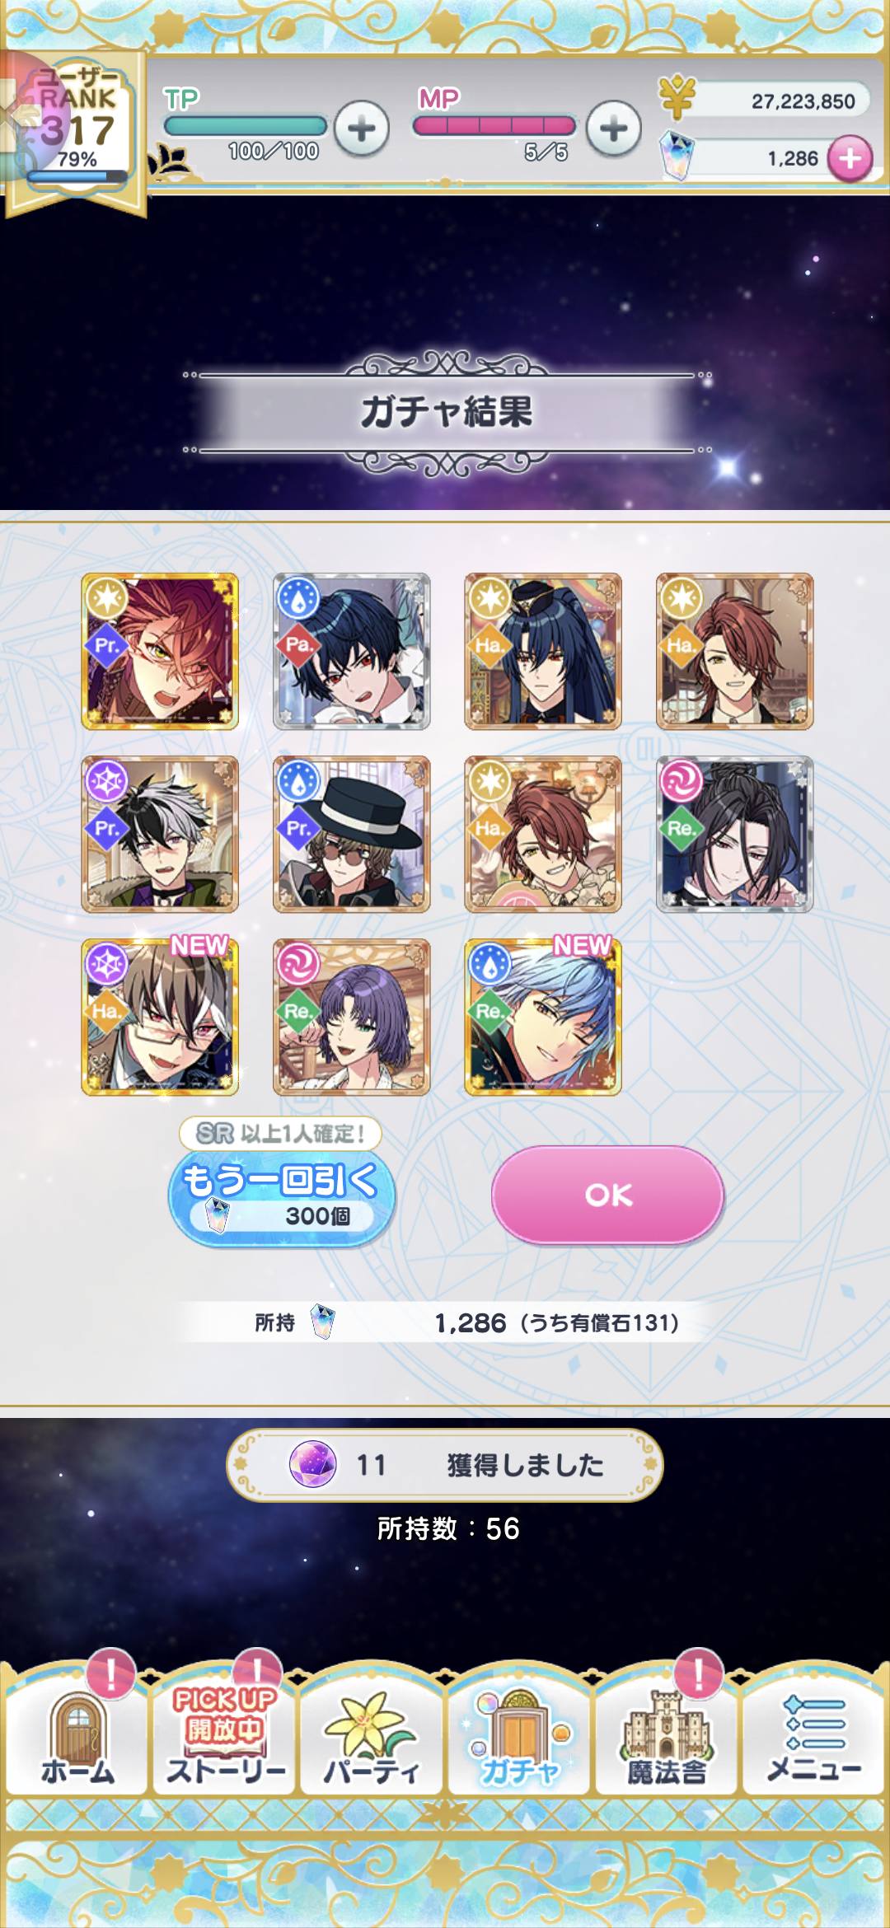Tap the purple orb 獲得しました banner
Viewport: 890px width, 1928px height.
click(445, 1465)
